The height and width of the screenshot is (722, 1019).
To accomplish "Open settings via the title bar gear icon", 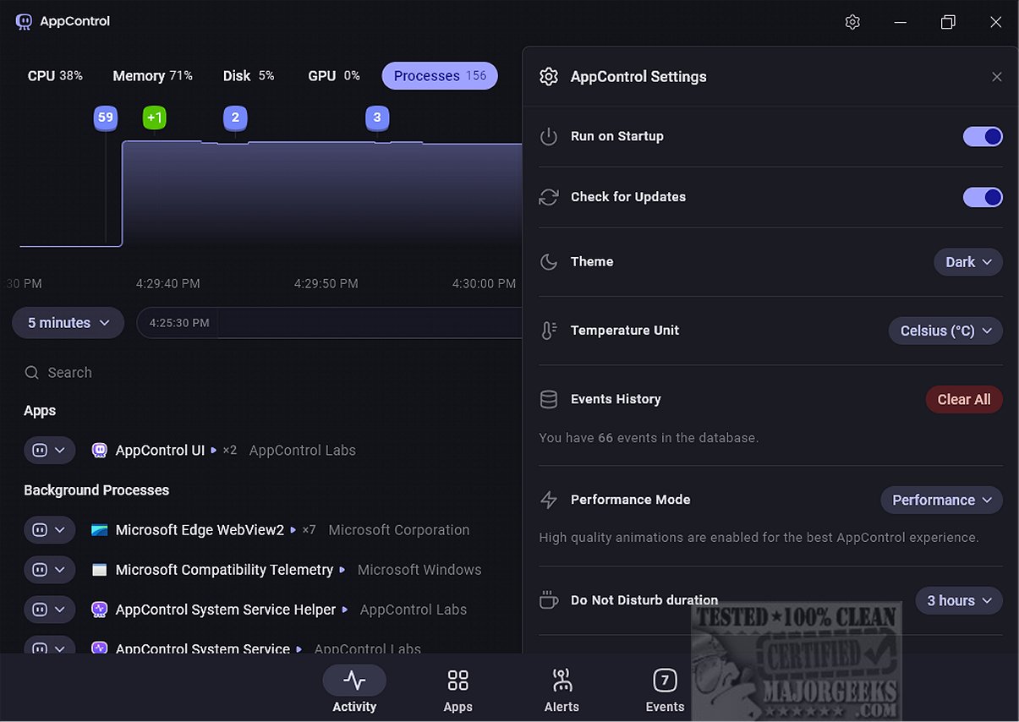I will pos(852,22).
